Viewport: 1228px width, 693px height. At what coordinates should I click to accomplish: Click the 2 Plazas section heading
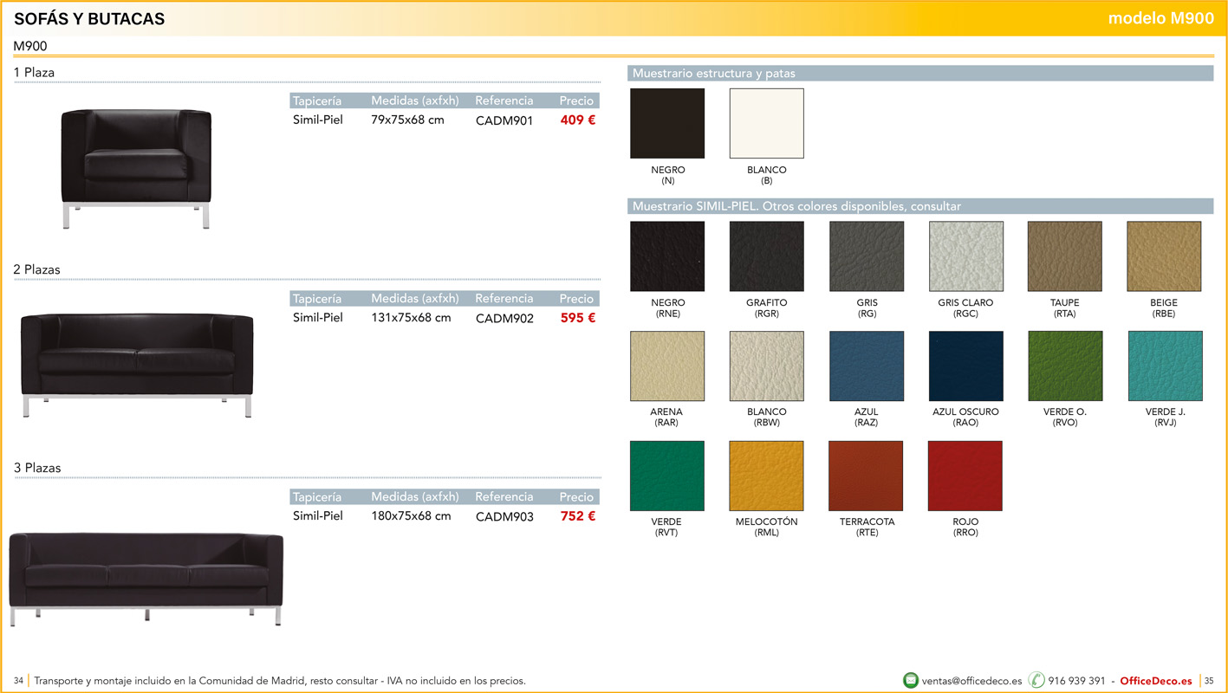pyautogui.click(x=36, y=270)
